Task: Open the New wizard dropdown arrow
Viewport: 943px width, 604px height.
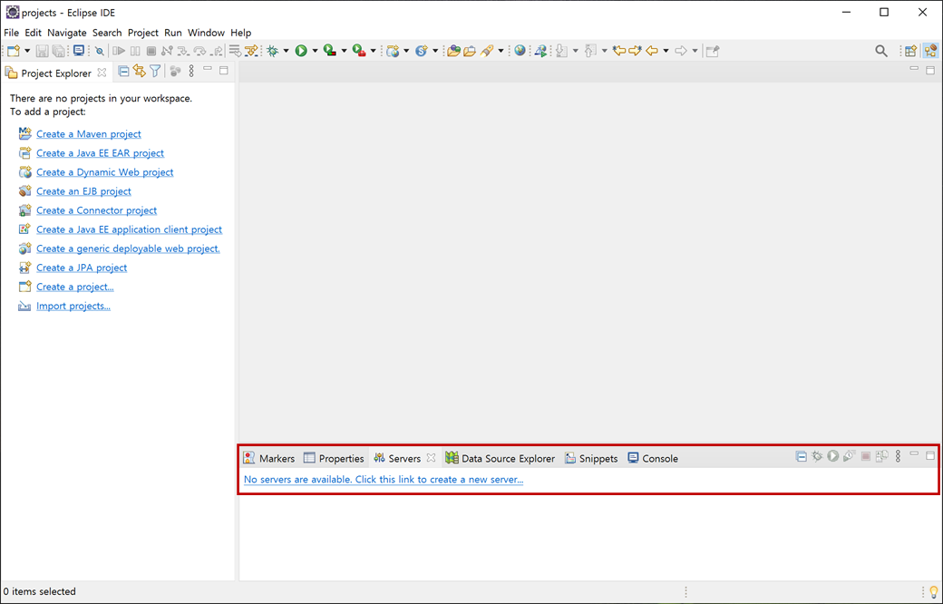Action: point(27,51)
